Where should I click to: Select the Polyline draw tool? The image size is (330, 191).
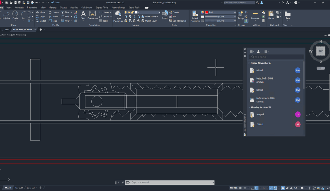click(x=6, y=15)
